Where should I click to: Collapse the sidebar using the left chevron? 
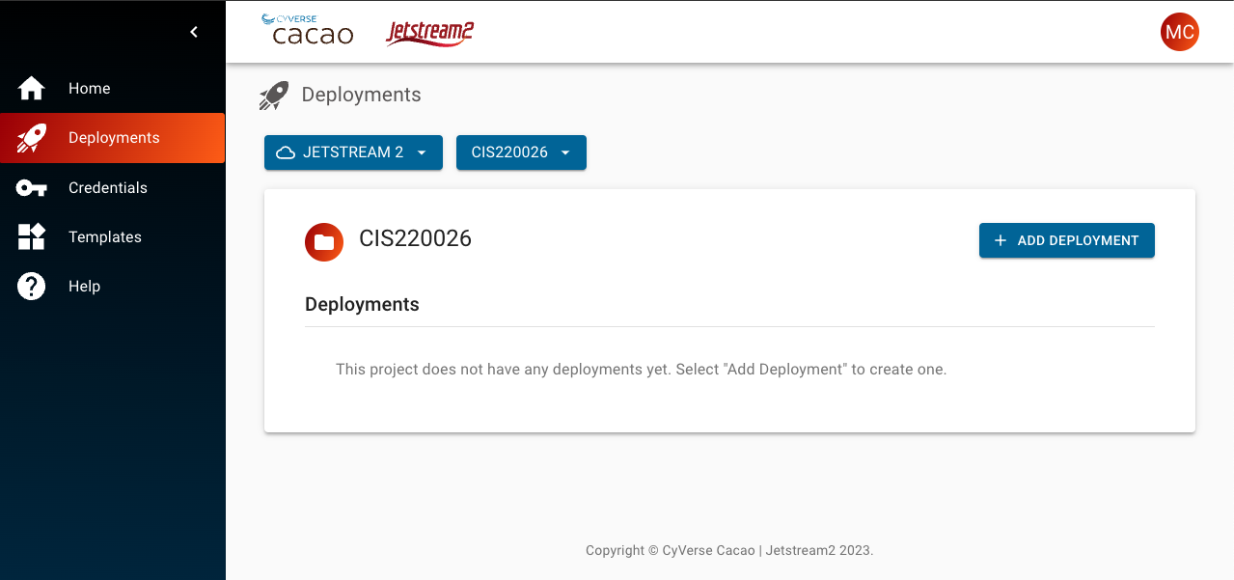pos(193,31)
